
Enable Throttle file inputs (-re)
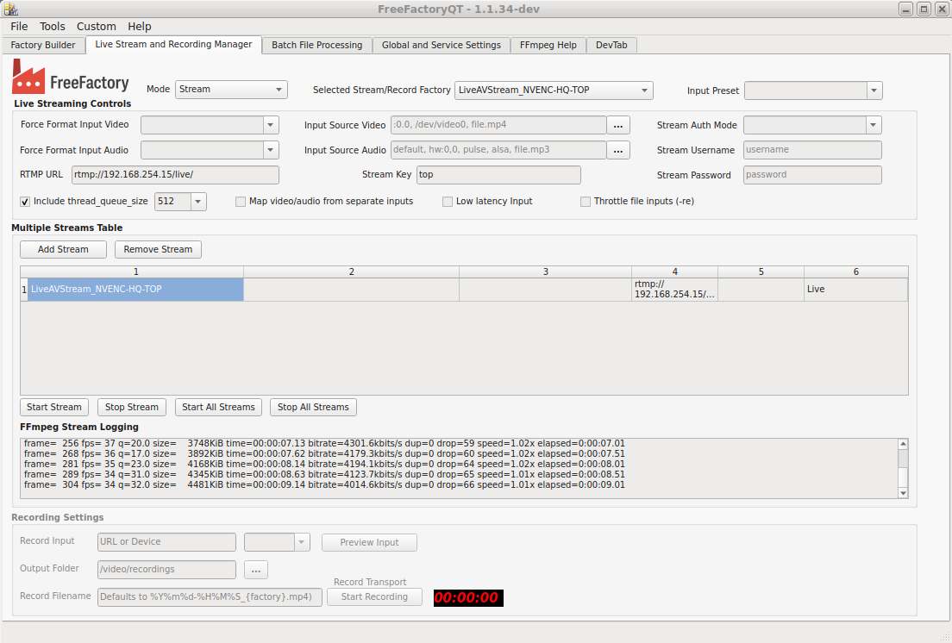pos(586,202)
